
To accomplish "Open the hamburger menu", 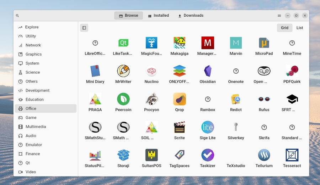I will (279, 16).
